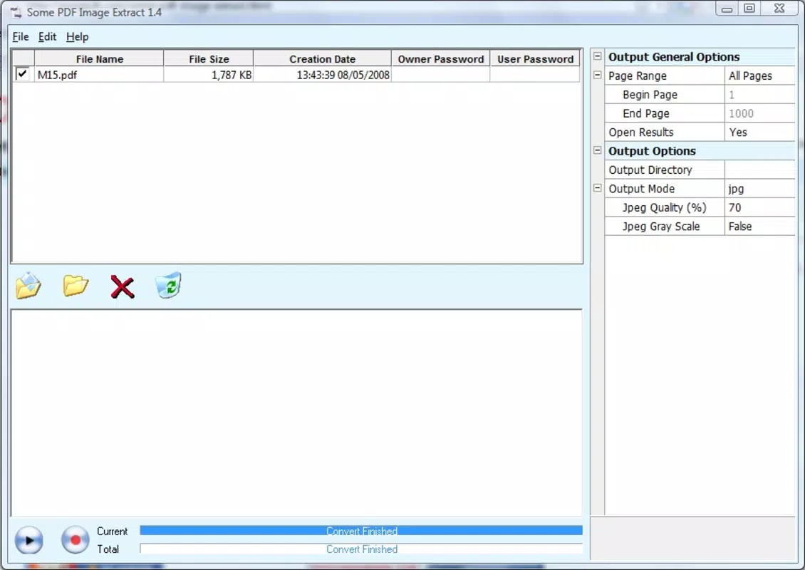Click the Owner Password column header
The height and width of the screenshot is (570, 805).
click(x=440, y=58)
